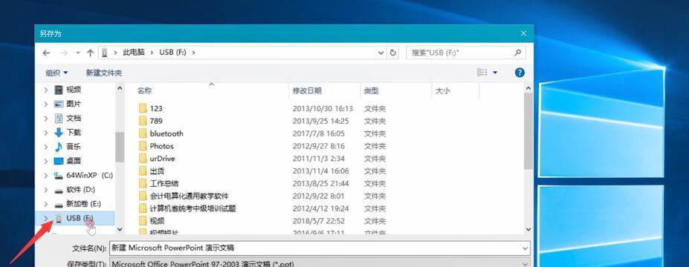Select 图片 in the navigation tree
The width and height of the screenshot is (689, 267).
coord(74,104)
